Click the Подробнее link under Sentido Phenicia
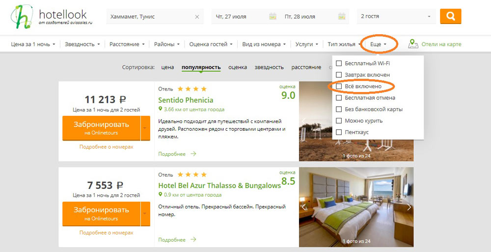Image resolution: width=491 pixels, height=252 pixels. pos(171,154)
